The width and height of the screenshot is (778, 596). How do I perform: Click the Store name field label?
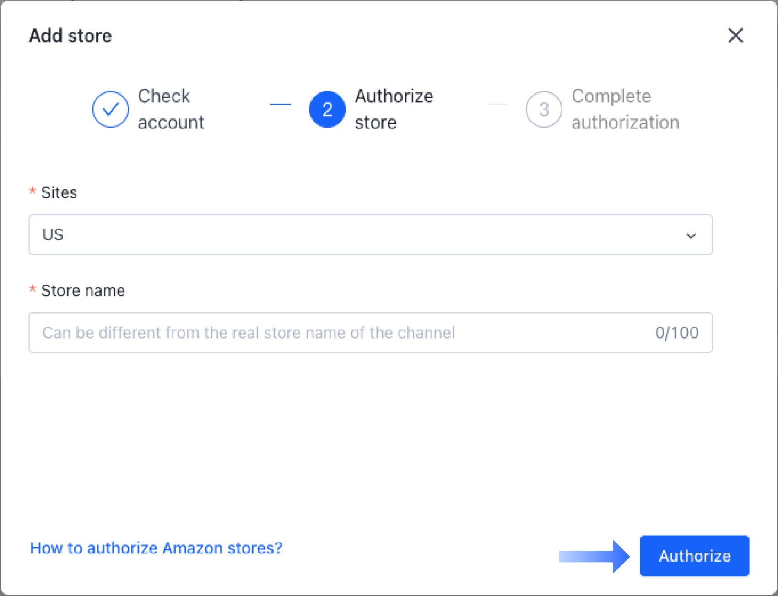(x=83, y=291)
